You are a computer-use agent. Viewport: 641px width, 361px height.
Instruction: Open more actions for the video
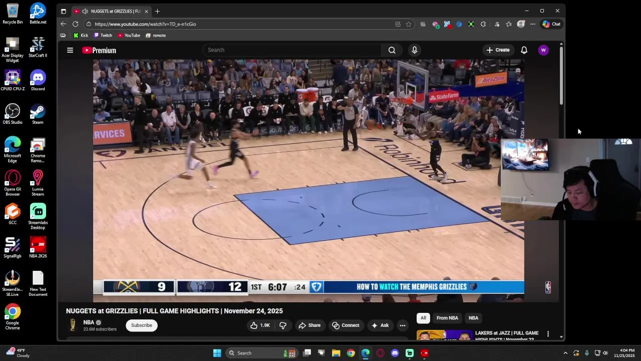(402, 325)
